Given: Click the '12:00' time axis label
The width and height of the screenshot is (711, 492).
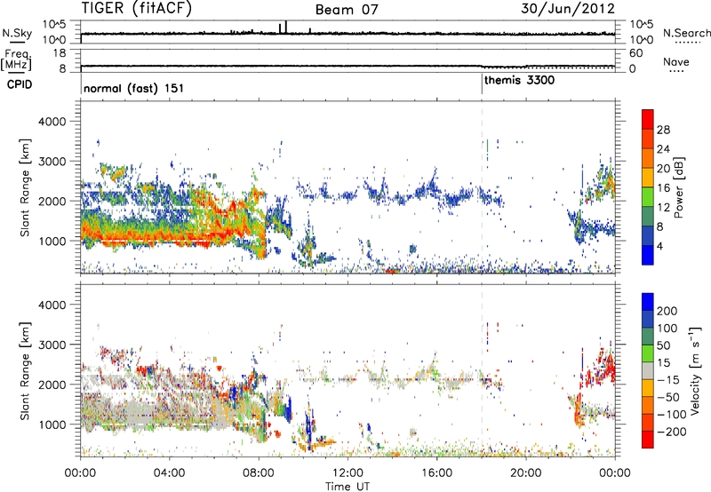Looking at the screenshot, I should 348,473.
